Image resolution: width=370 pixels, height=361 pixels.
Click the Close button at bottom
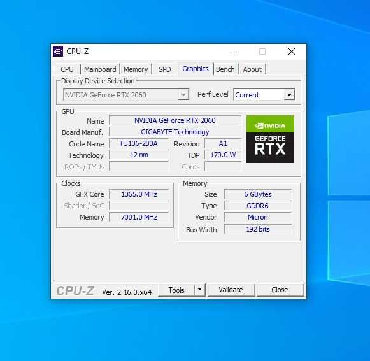coord(280,290)
